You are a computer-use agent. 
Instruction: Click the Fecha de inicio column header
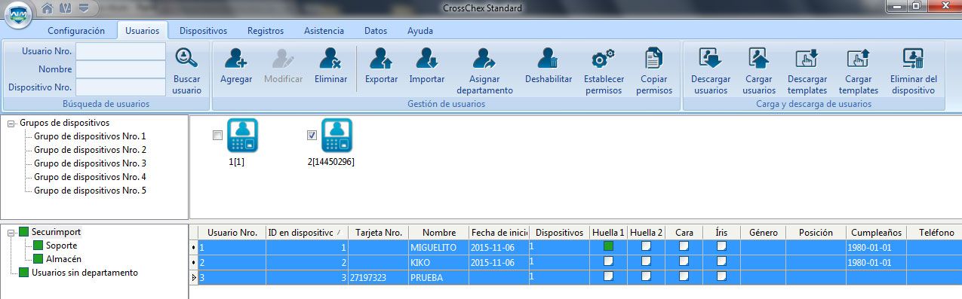click(x=499, y=233)
